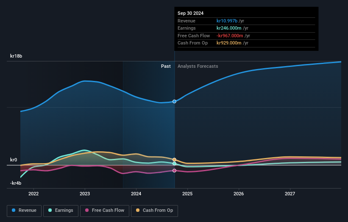Viewport: 348px width, 222px height.
Task: Toggle the Free Cash Flow legend series
Action: tap(105, 211)
